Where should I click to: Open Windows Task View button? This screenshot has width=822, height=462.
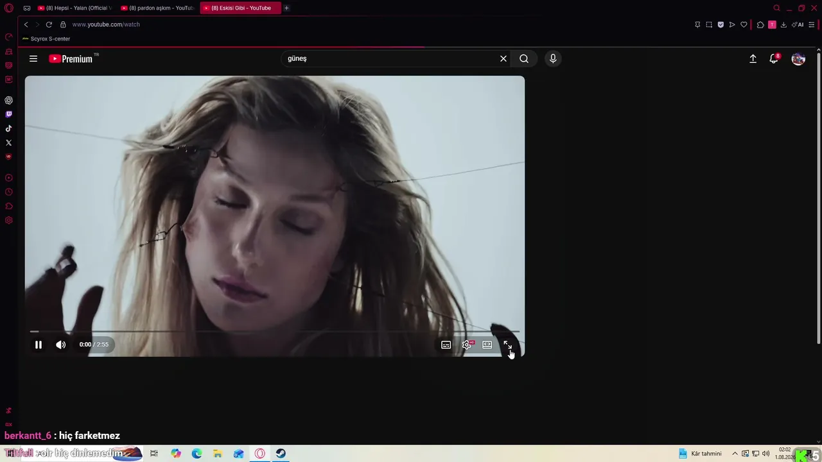tap(154, 454)
